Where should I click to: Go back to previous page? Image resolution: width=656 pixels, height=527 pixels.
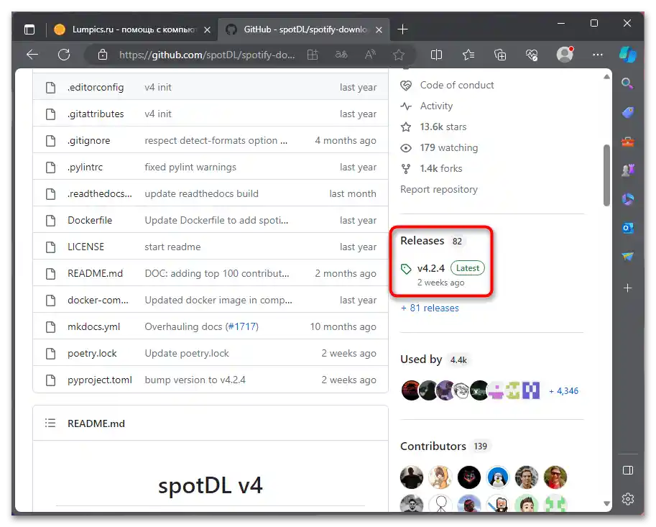pyautogui.click(x=32, y=55)
